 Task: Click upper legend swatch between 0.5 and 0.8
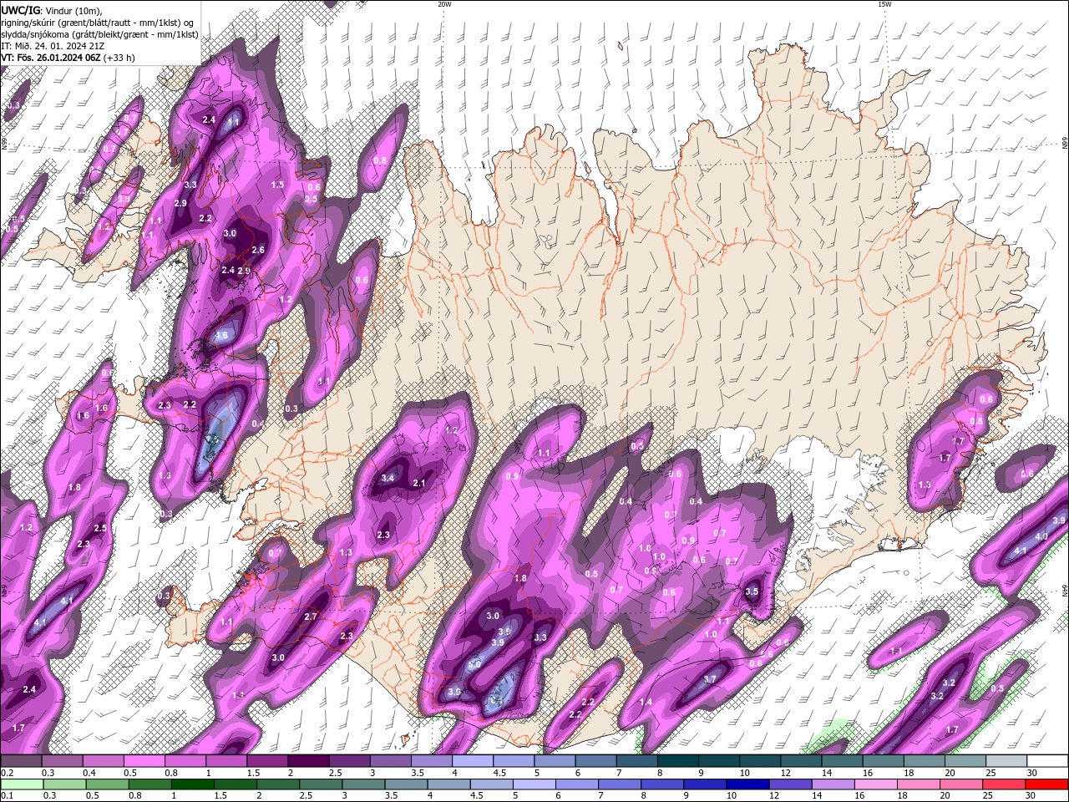(x=144, y=761)
